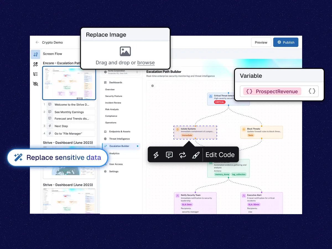Click the bolt icon on Block Threats node
The width and height of the screenshot is (332, 249).
tap(244, 129)
